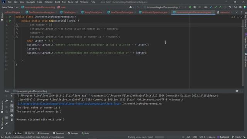Click the Git push arrow icon

220,7
